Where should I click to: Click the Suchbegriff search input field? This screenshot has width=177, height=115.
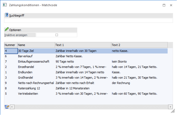(x=88, y=20)
